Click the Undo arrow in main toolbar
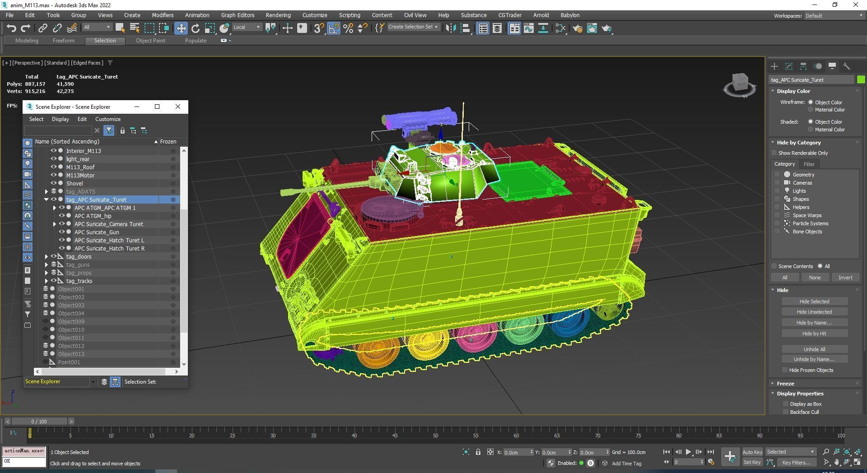The height and width of the screenshot is (473, 867). [x=11, y=28]
